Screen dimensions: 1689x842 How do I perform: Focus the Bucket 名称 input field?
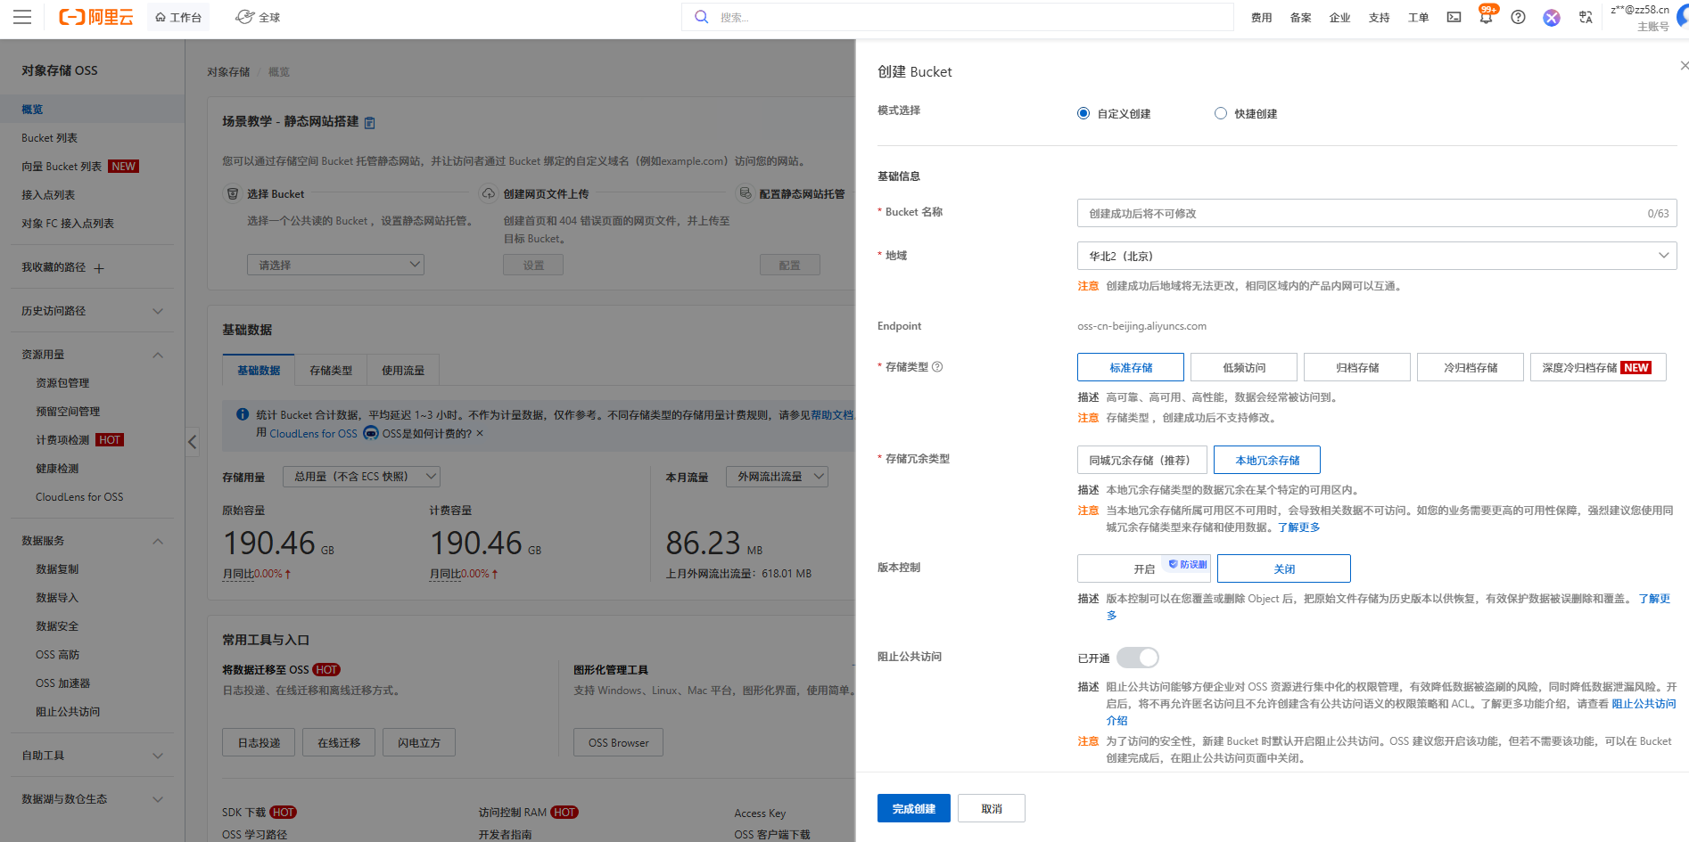pyautogui.click(x=1376, y=213)
